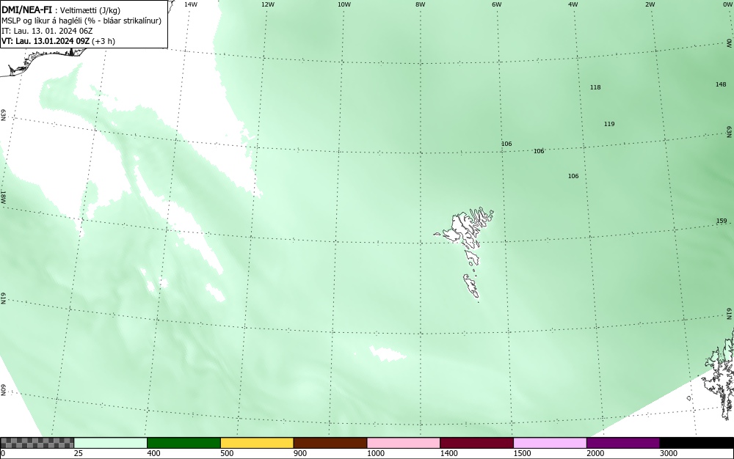Click the 'IT: Lau. 13. 01. 2024 06Z' line
Viewport: 734px width, 459px height.
(x=47, y=31)
